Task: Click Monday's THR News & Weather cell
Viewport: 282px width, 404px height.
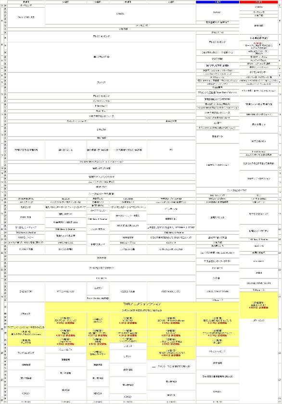Action: point(26,233)
